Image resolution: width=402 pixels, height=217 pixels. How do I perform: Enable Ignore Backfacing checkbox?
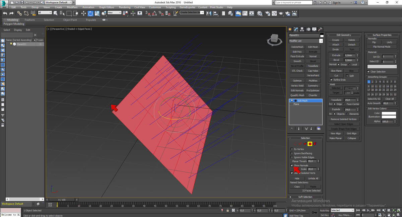pos(292,153)
